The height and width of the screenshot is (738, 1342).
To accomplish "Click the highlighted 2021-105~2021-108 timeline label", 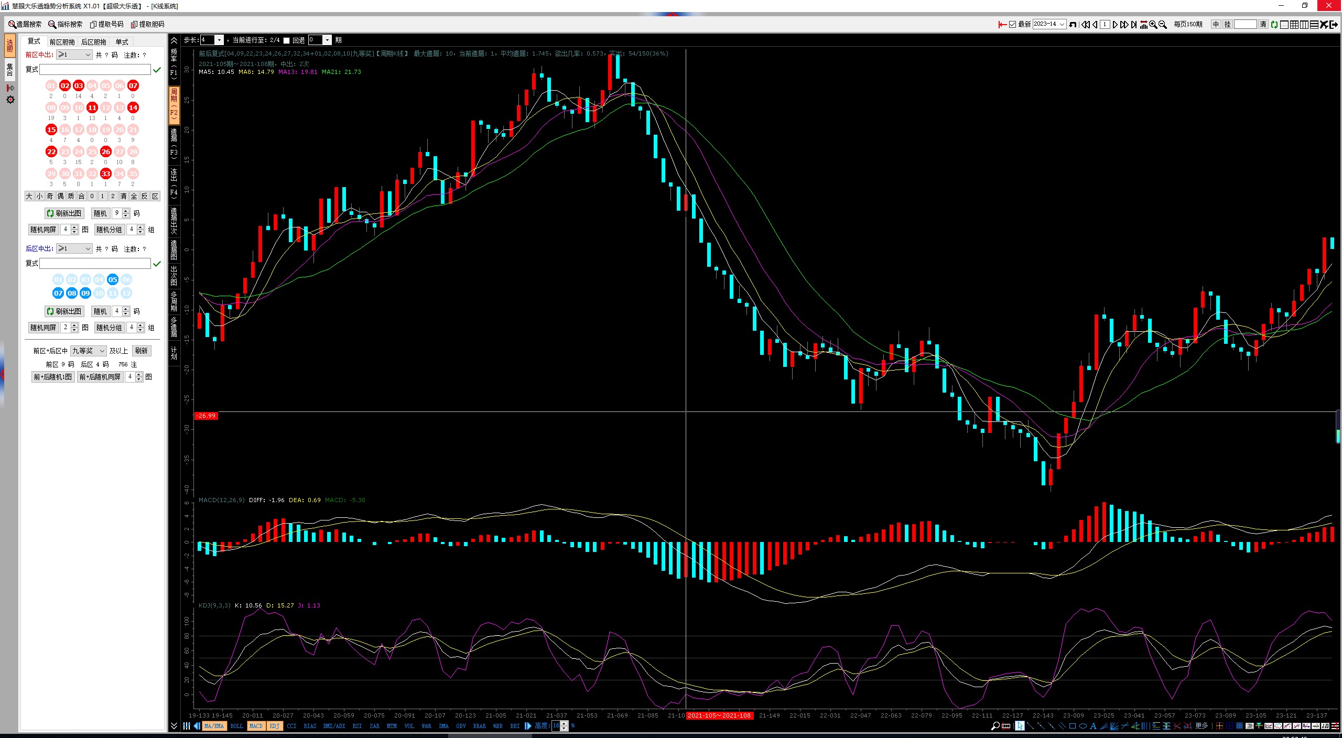I will pos(719,715).
